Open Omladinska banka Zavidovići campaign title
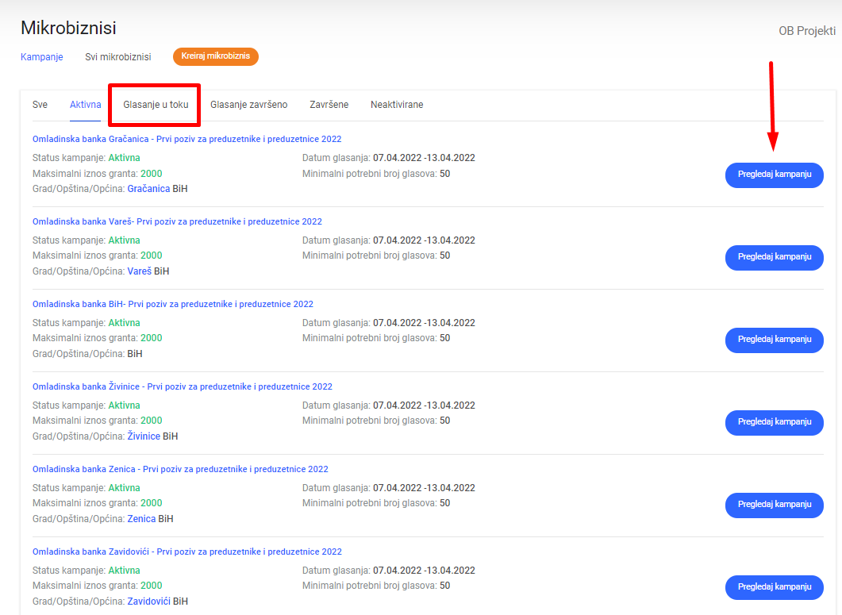 (x=186, y=552)
